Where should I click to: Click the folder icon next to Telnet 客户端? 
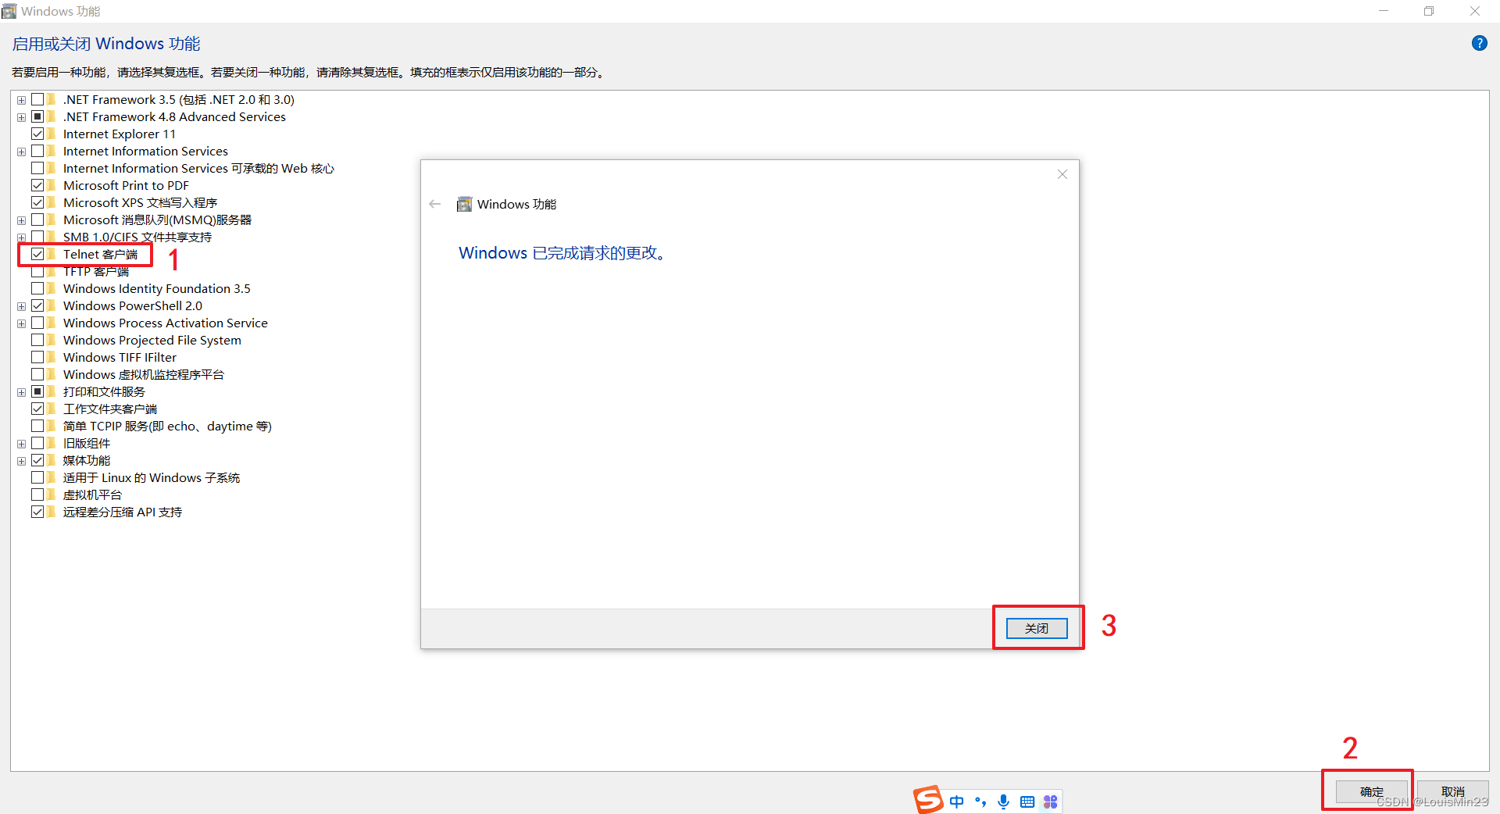click(52, 254)
